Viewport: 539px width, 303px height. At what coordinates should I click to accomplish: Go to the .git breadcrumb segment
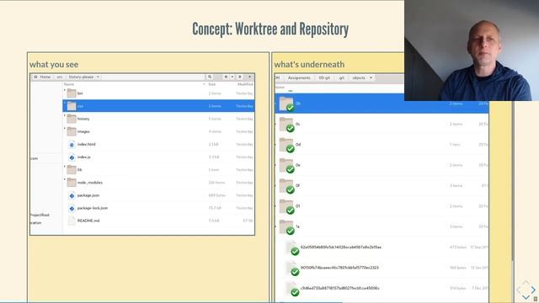point(341,78)
